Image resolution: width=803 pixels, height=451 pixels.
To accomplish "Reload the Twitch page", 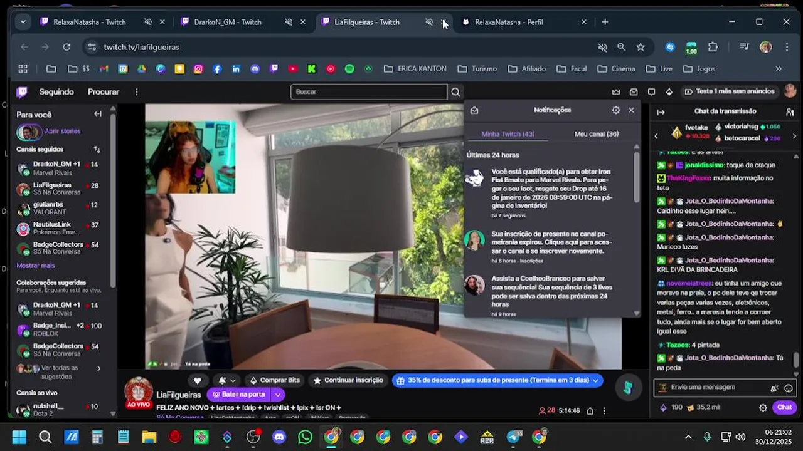I will [66, 47].
